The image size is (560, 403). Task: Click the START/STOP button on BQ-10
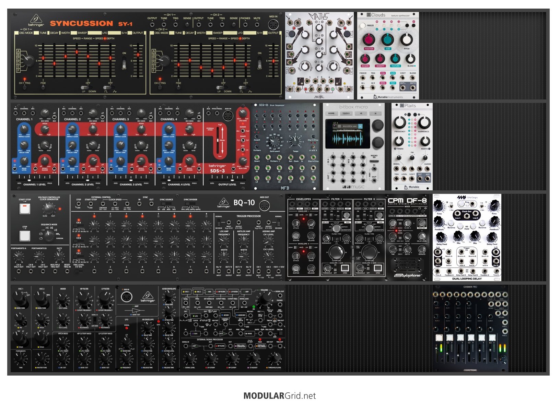point(25,209)
